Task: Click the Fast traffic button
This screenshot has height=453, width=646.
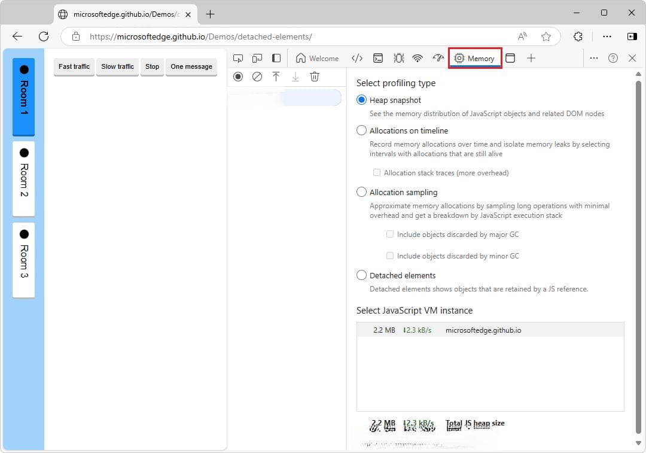Action: [74, 67]
